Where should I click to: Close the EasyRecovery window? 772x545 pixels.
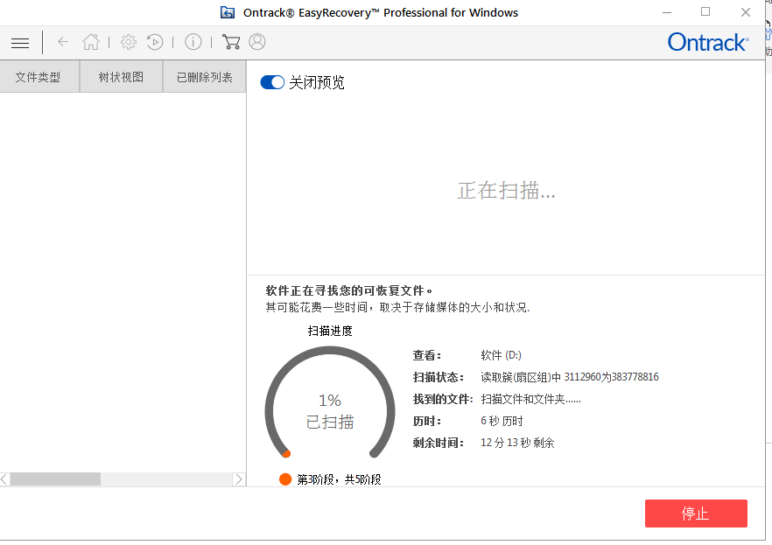[746, 12]
